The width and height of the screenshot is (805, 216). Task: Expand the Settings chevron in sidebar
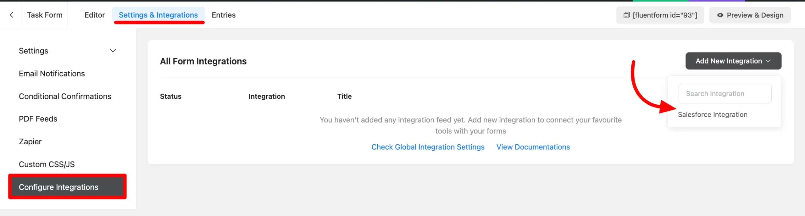[x=113, y=51]
